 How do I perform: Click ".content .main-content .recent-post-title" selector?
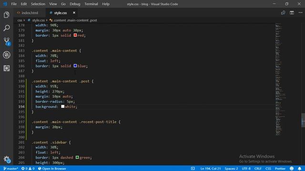pyautogui.click(x=74, y=122)
